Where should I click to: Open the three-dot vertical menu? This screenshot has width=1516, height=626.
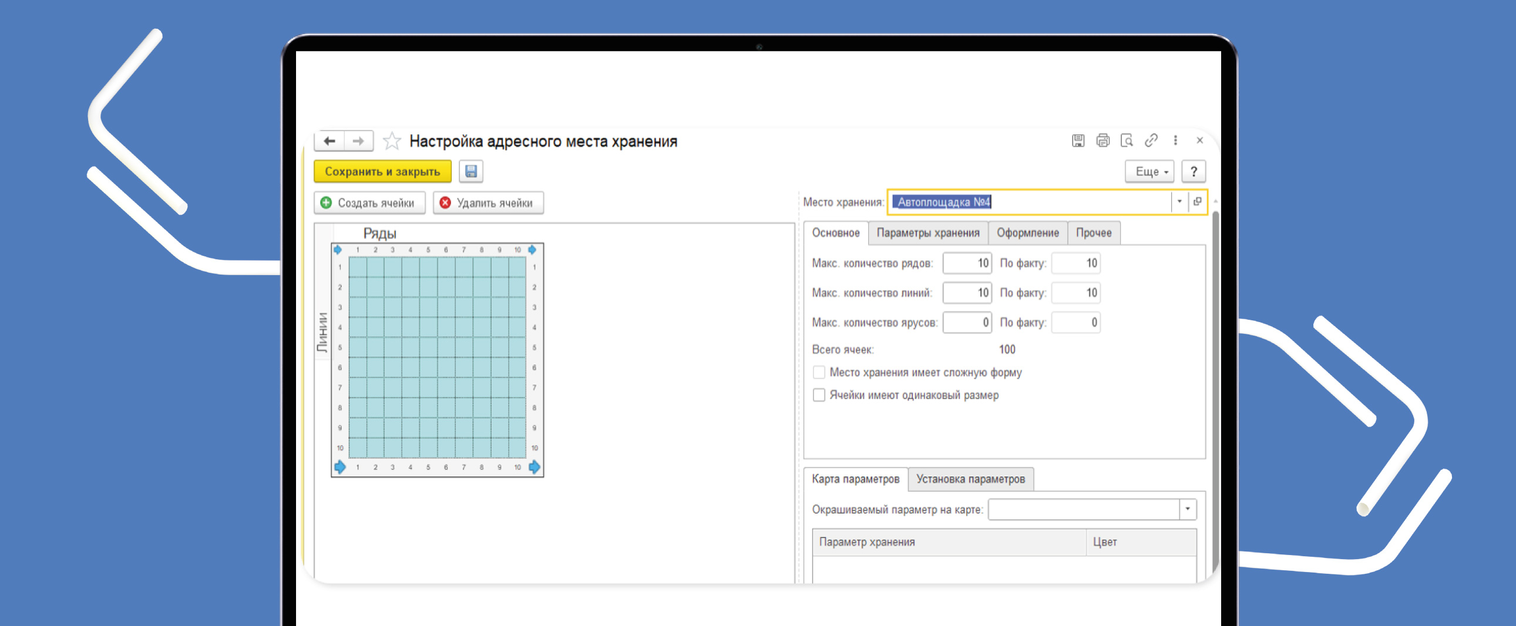click(x=1175, y=140)
